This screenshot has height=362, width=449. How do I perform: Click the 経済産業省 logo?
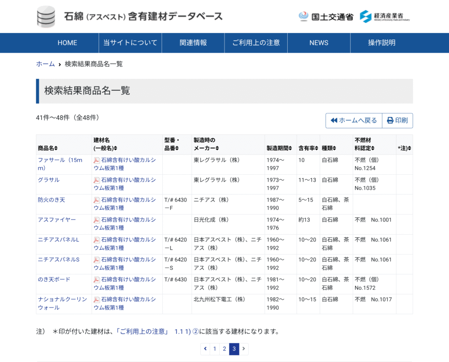click(385, 16)
